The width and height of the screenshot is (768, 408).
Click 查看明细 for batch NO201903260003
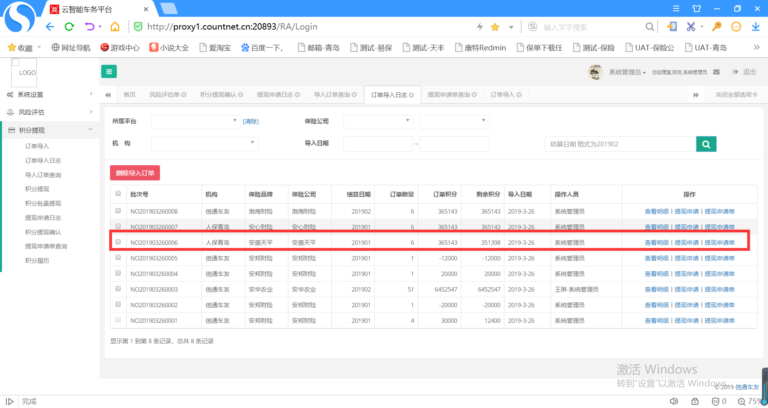[656, 290]
